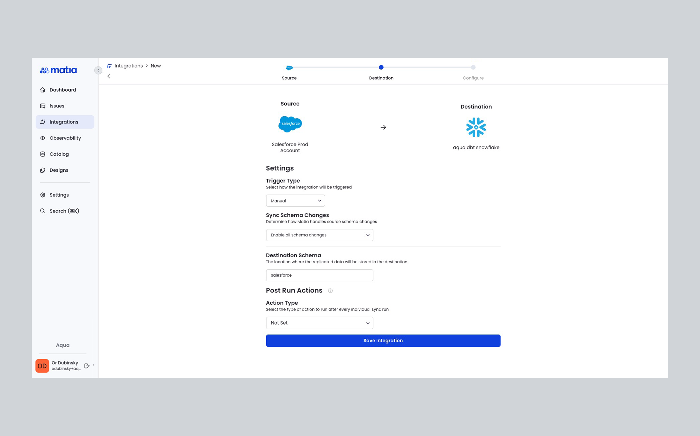This screenshot has width=700, height=436.
Task: Click the Salesforce source logo
Action: click(x=290, y=124)
